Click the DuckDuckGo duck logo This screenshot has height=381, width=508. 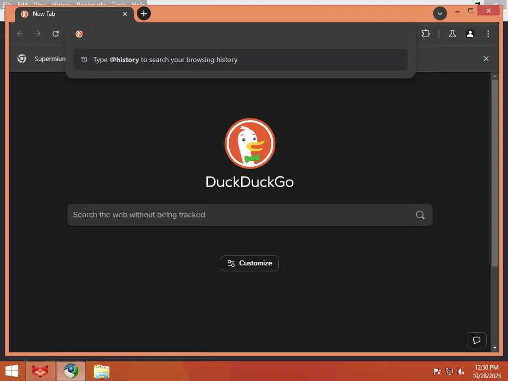tap(250, 143)
